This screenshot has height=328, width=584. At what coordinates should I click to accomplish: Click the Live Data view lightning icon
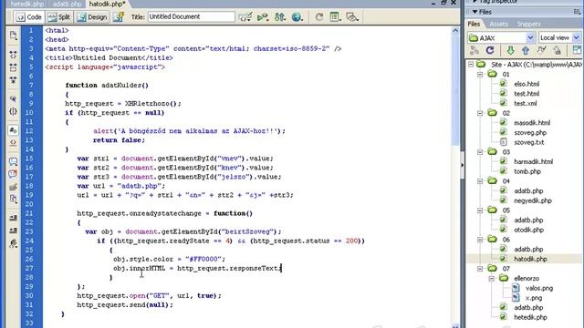(119, 16)
